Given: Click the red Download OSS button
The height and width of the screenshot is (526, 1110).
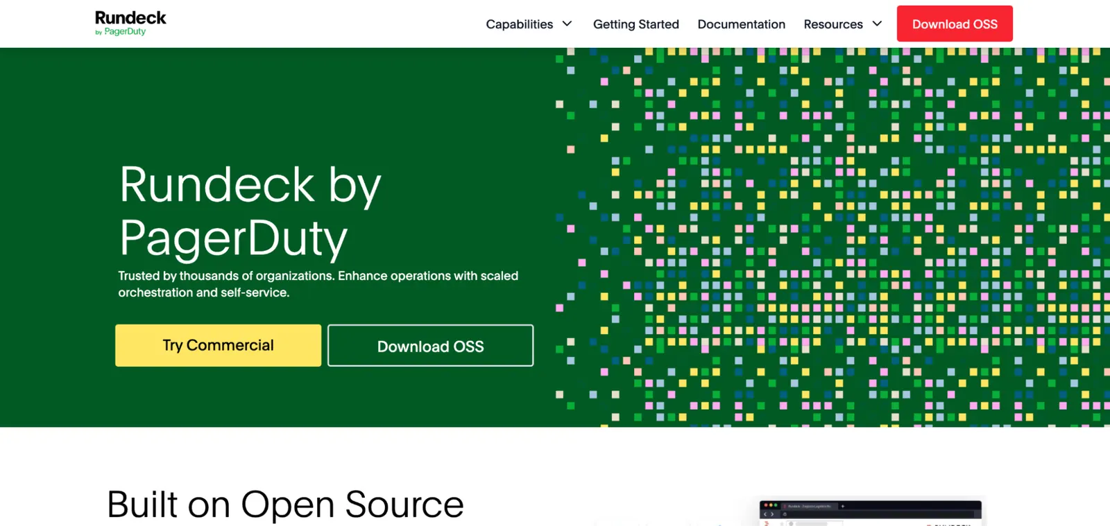Looking at the screenshot, I should tap(955, 24).
